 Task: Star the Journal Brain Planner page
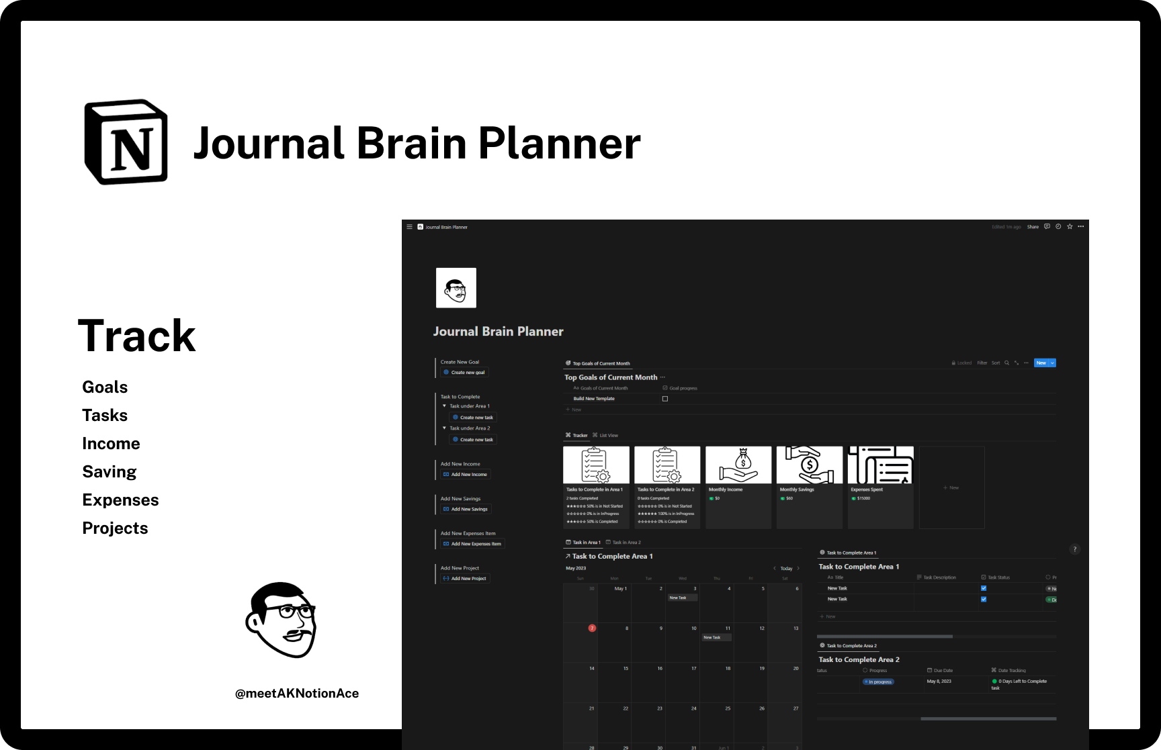tap(1070, 226)
